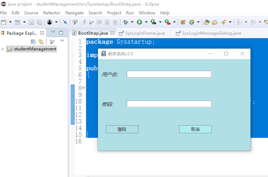Click the New wizard toolbar icon
268x177 pixels.
pyautogui.click(x=4, y=22)
